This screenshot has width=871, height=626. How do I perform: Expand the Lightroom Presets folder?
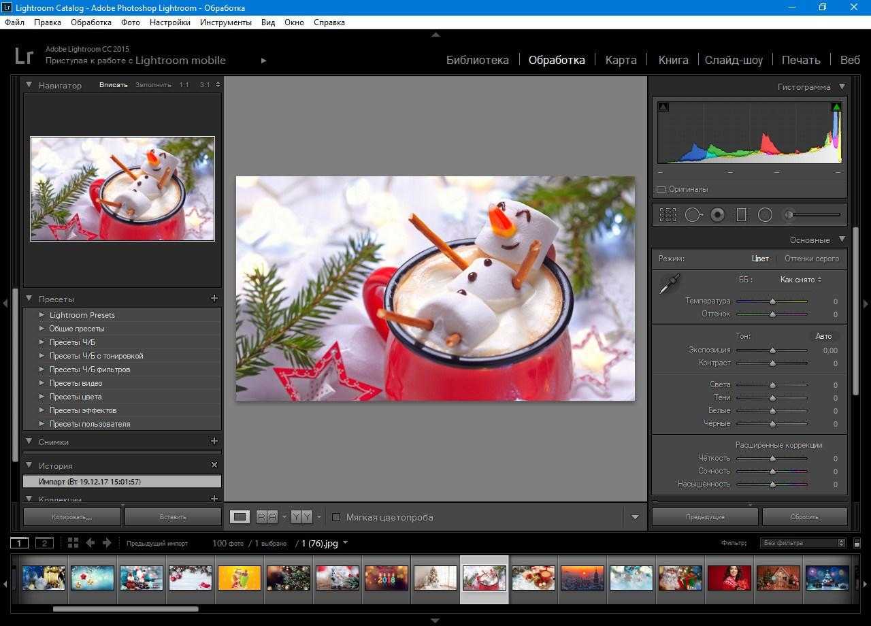pos(42,315)
